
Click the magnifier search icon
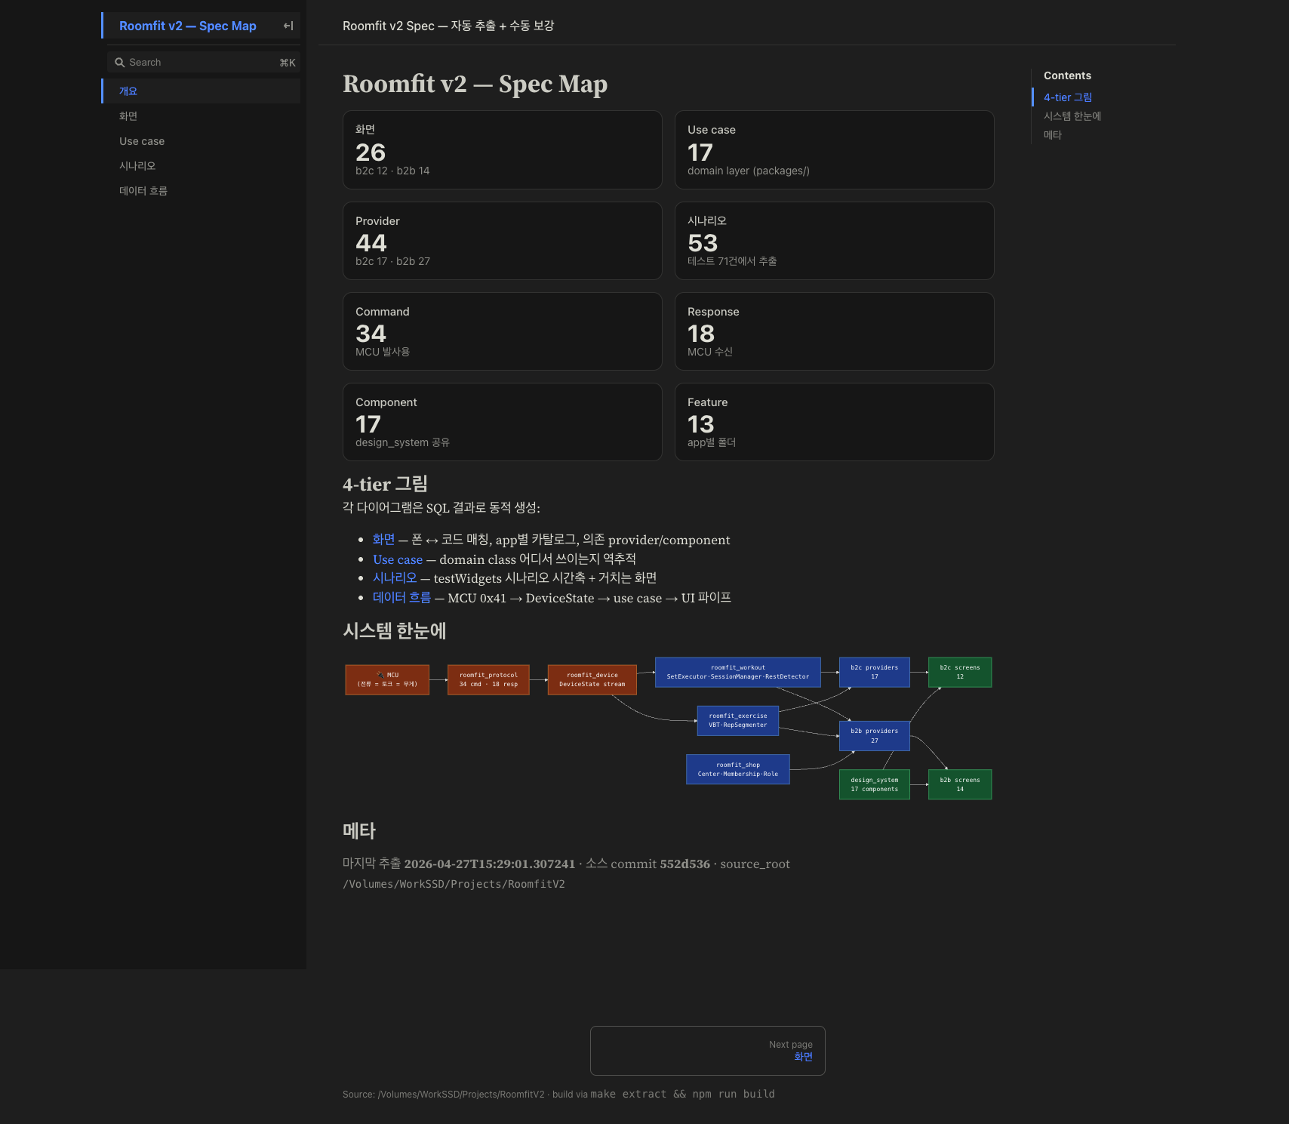click(119, 63)
